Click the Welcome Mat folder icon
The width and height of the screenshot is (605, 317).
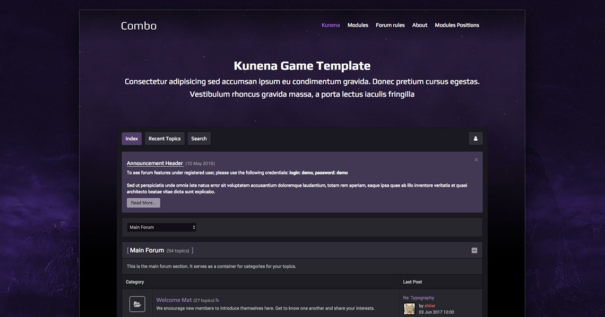click(137, 304)
